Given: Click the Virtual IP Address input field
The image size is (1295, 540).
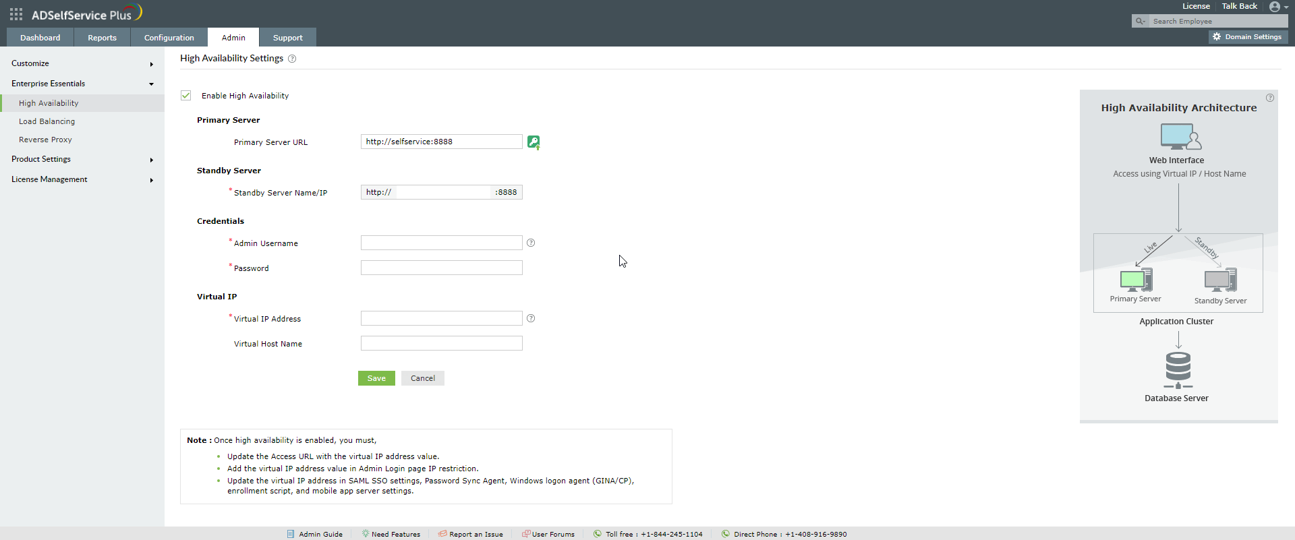Looking at the screenshot, I should 442,318.
